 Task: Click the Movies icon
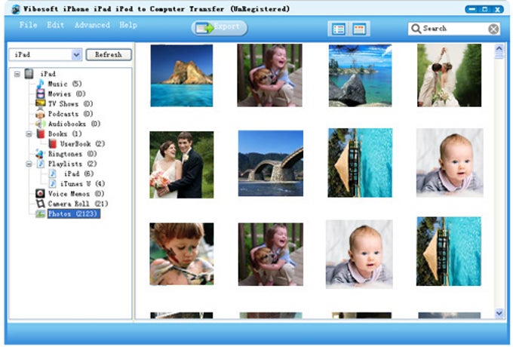(x=40, y=94)
